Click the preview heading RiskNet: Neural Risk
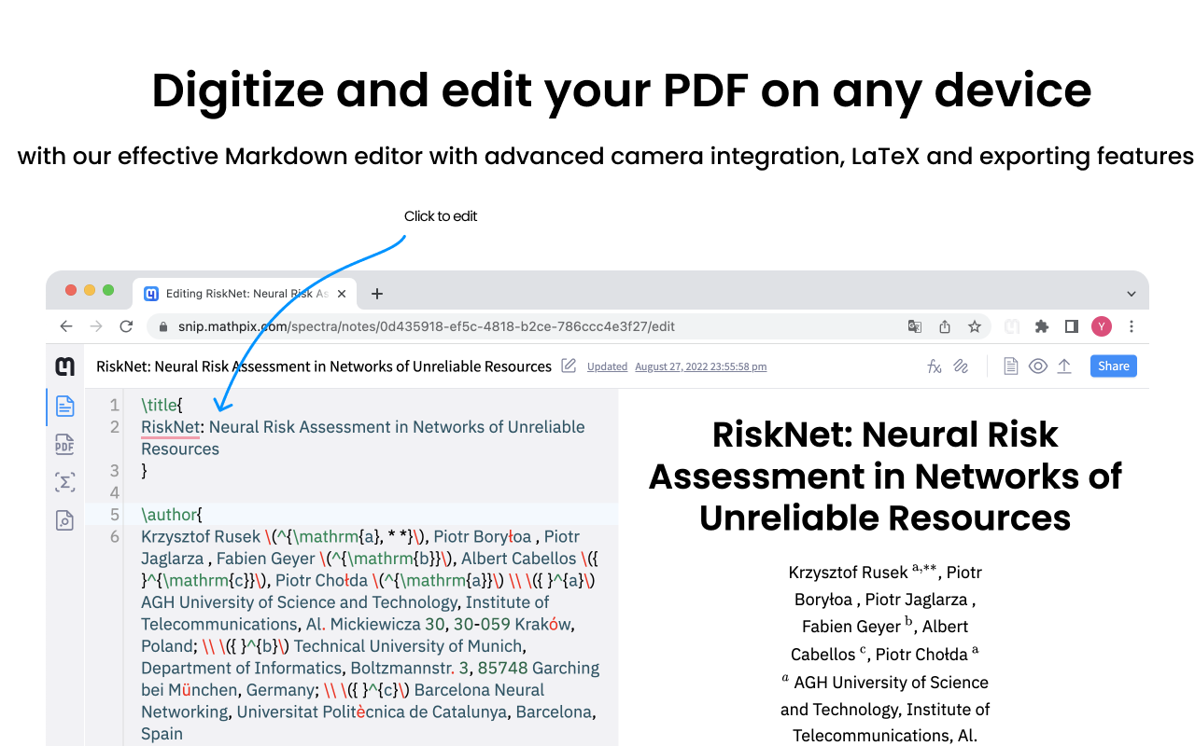 tap(885, 435)
